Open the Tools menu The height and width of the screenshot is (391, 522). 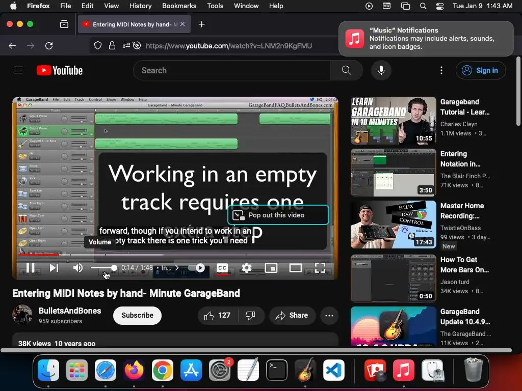click(215, 6)
